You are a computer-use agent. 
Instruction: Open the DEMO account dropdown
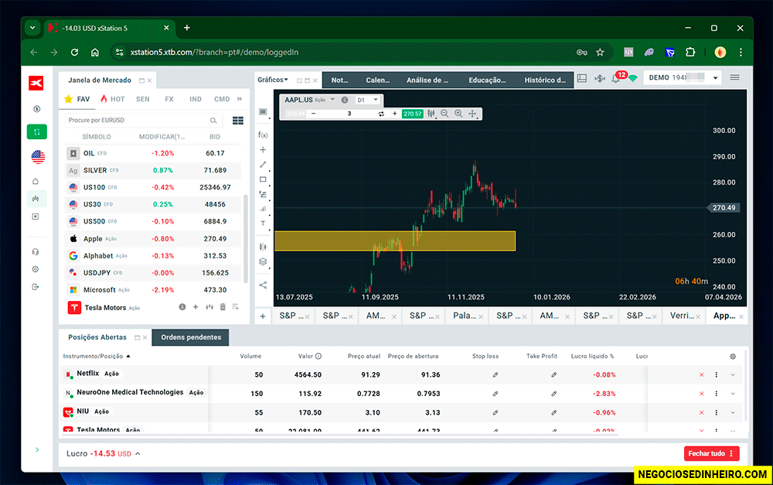click(683, 78)
